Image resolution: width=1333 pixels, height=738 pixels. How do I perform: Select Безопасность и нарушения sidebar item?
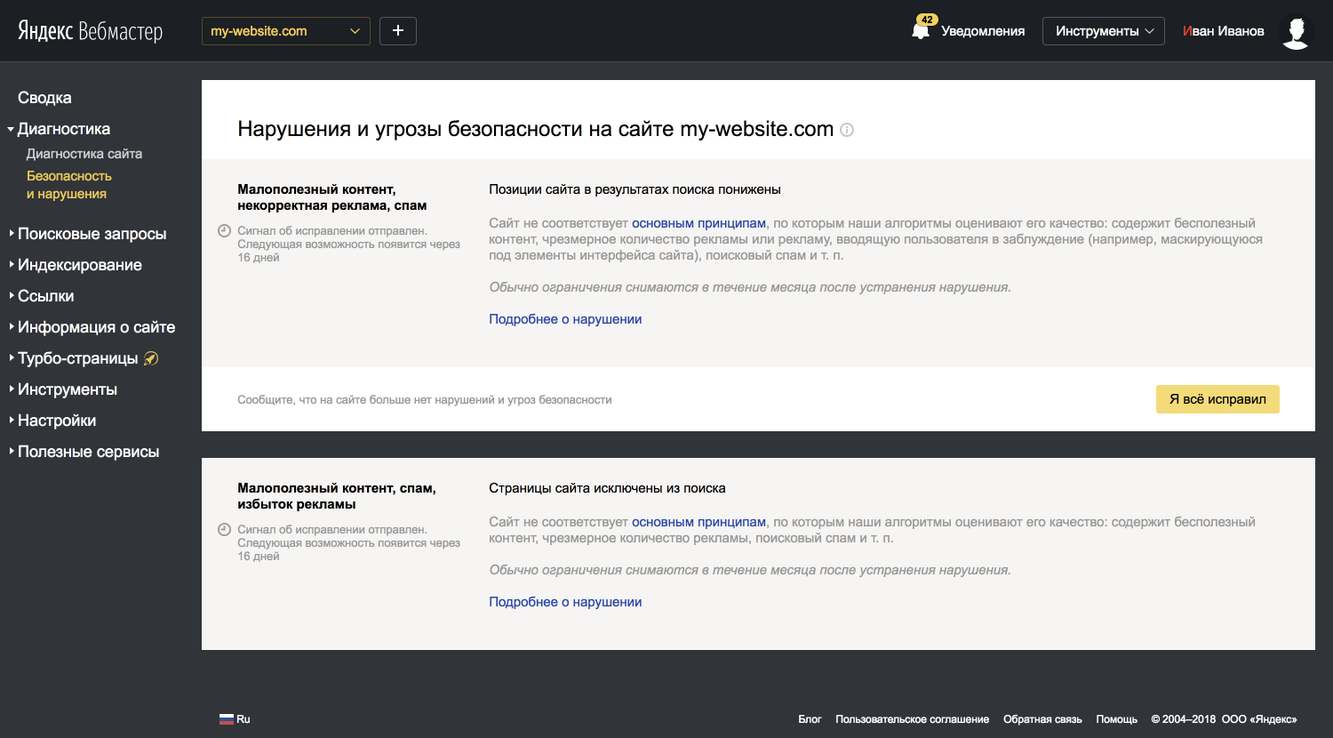coord(69,185)
